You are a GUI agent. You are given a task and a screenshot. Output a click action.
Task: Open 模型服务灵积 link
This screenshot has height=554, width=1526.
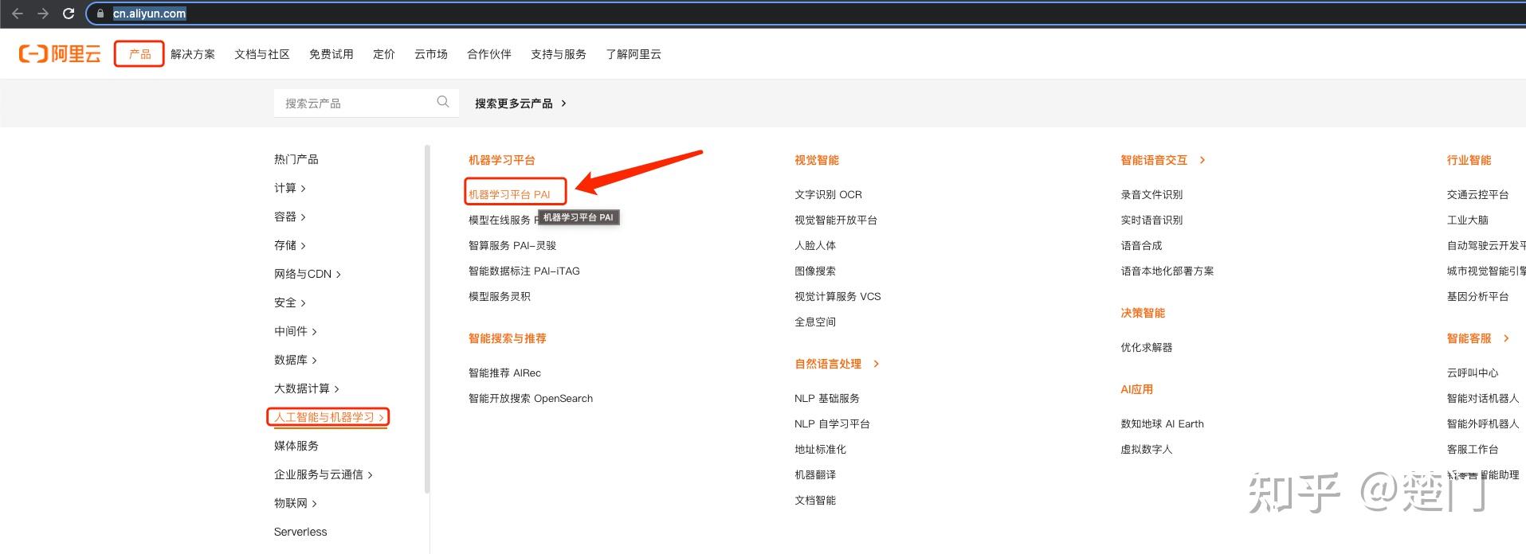point(500,296)
